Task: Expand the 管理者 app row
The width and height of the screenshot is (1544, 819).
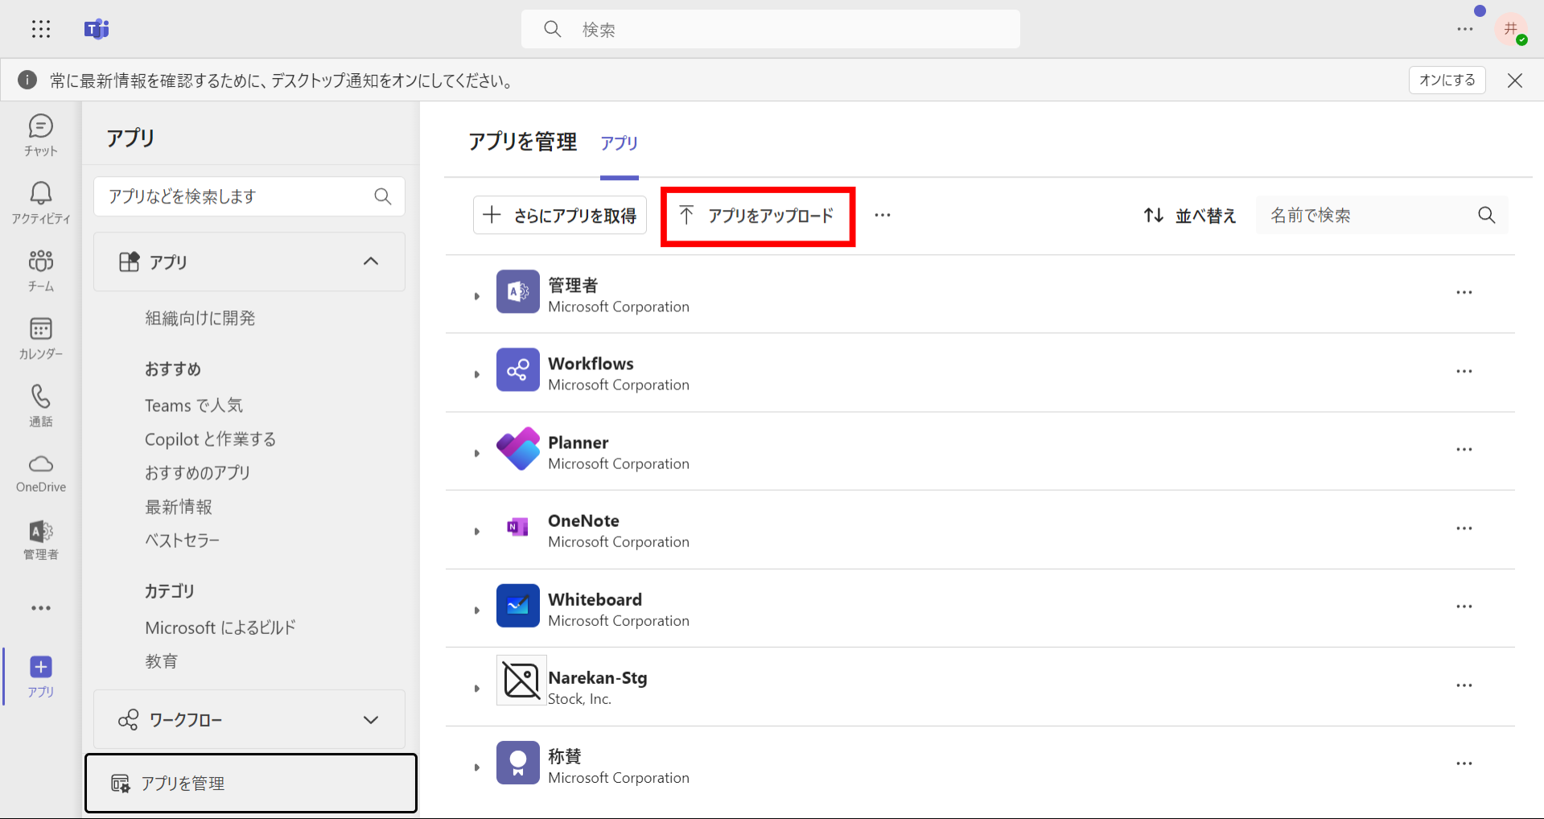Action: coord(476,296)
